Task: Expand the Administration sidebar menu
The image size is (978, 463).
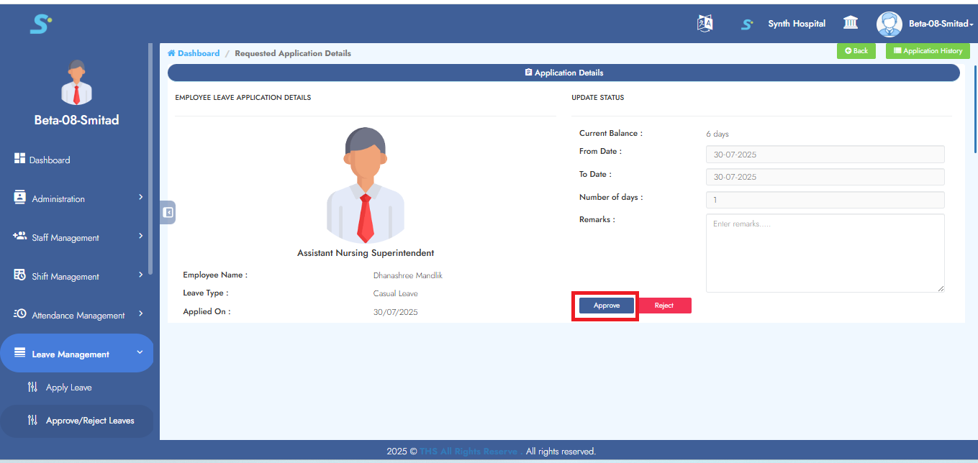Action: pos(76,198)
